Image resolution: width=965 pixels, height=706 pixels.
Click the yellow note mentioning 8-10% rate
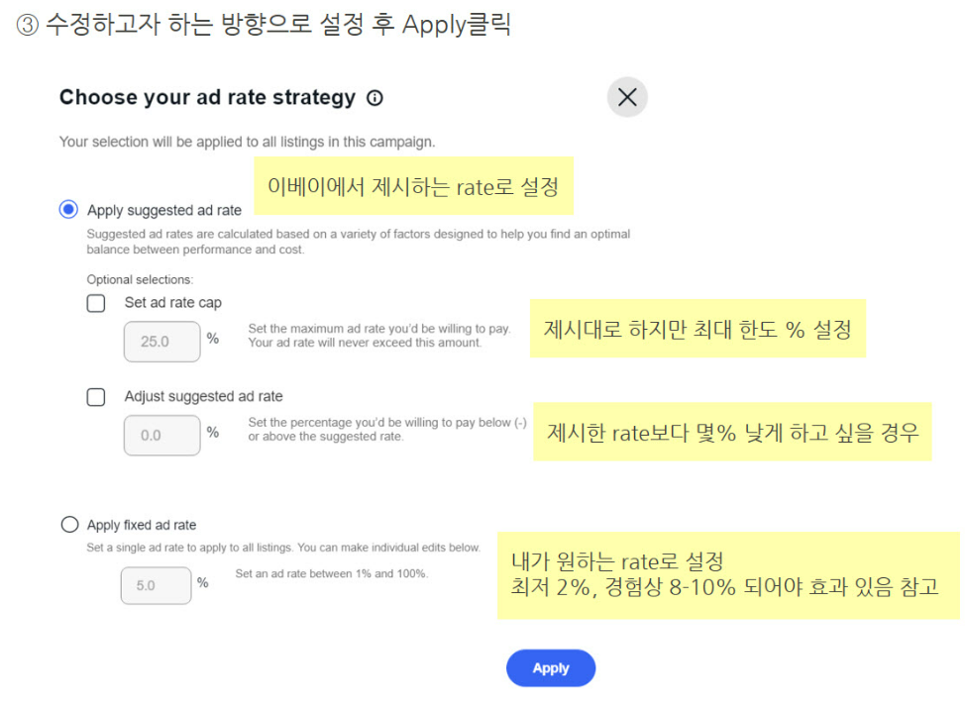point(728,575)
